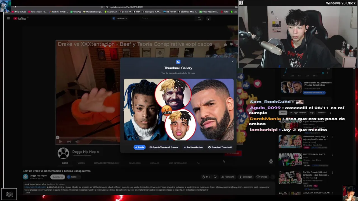Click the help icon beside webcam
358x201 pixels.
click(x=241, y=3)
